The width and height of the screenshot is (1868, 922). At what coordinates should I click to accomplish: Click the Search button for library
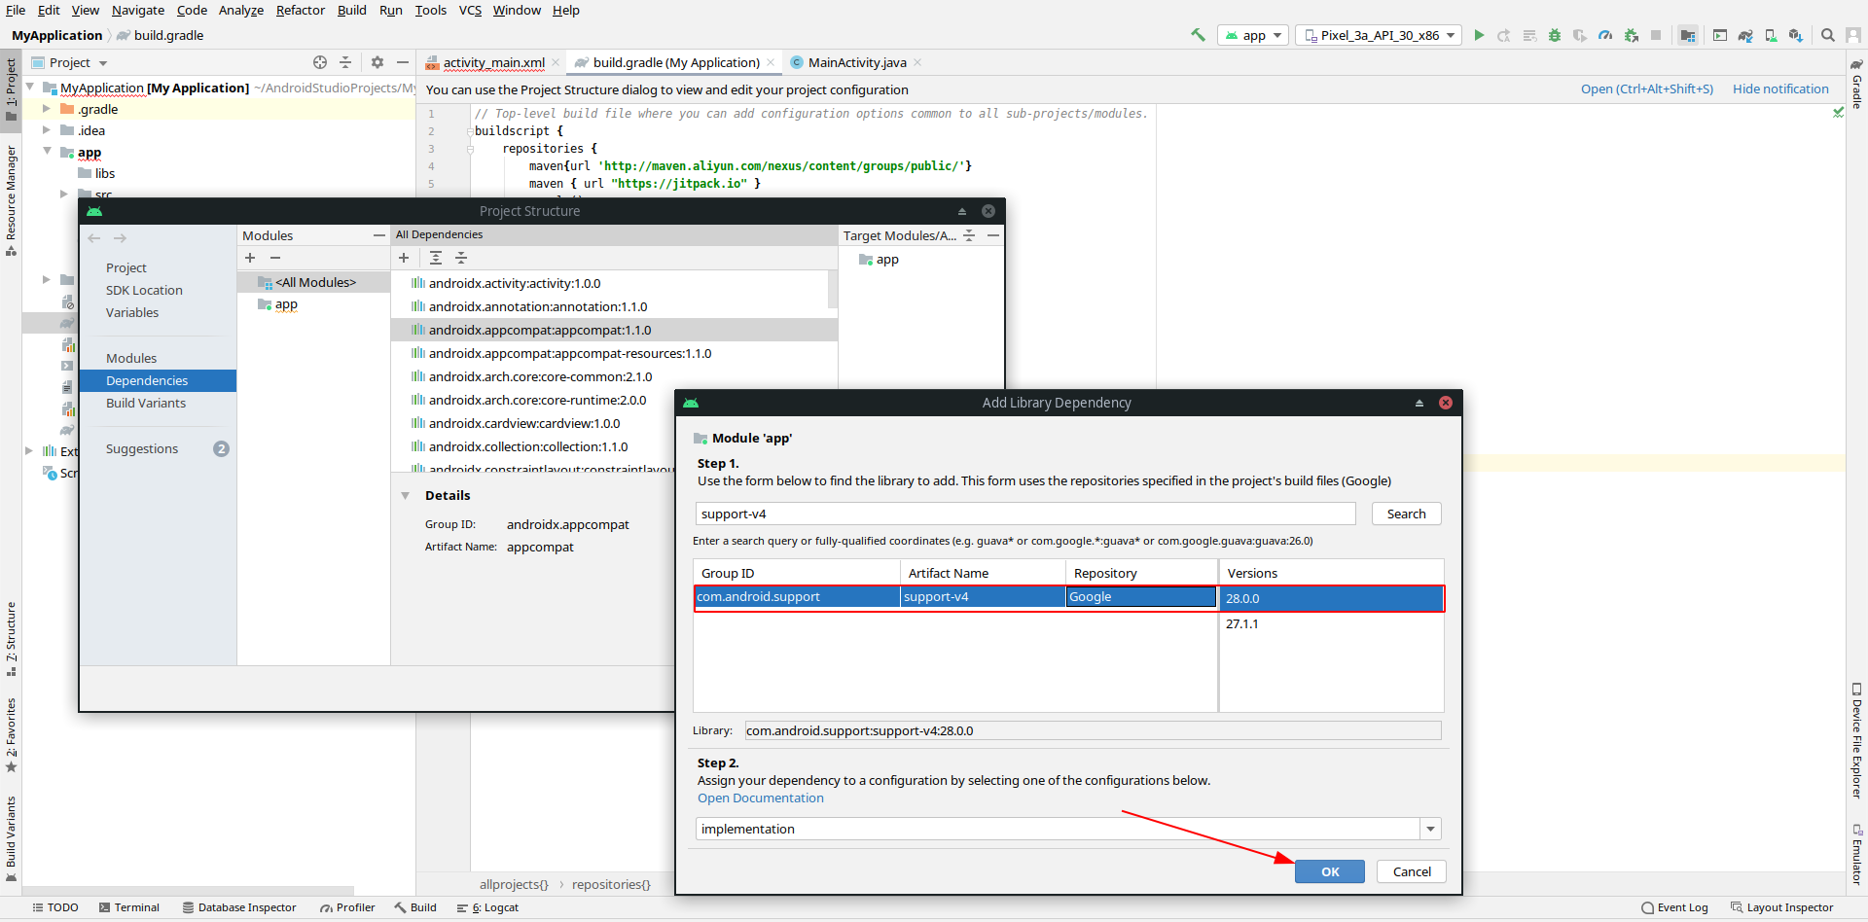coord(1406,514)
